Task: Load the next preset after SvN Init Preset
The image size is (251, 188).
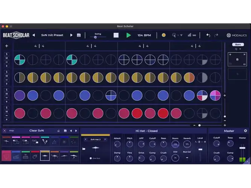Action: (71, 35)
